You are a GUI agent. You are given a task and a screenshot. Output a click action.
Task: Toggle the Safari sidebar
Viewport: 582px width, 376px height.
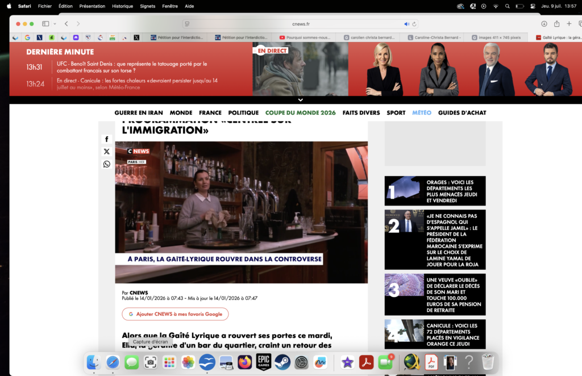point(45,24)
